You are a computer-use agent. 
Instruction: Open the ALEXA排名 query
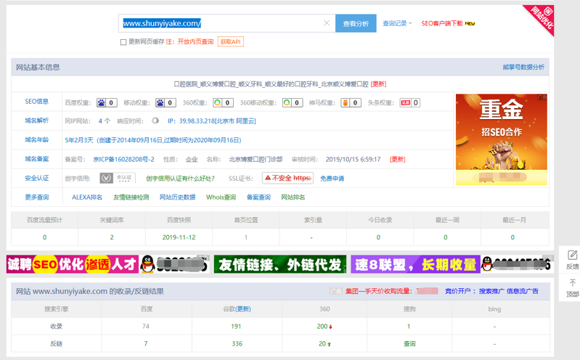87,197
